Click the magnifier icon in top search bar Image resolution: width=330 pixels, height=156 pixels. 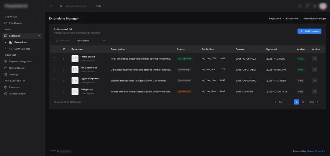coord(61,6)
